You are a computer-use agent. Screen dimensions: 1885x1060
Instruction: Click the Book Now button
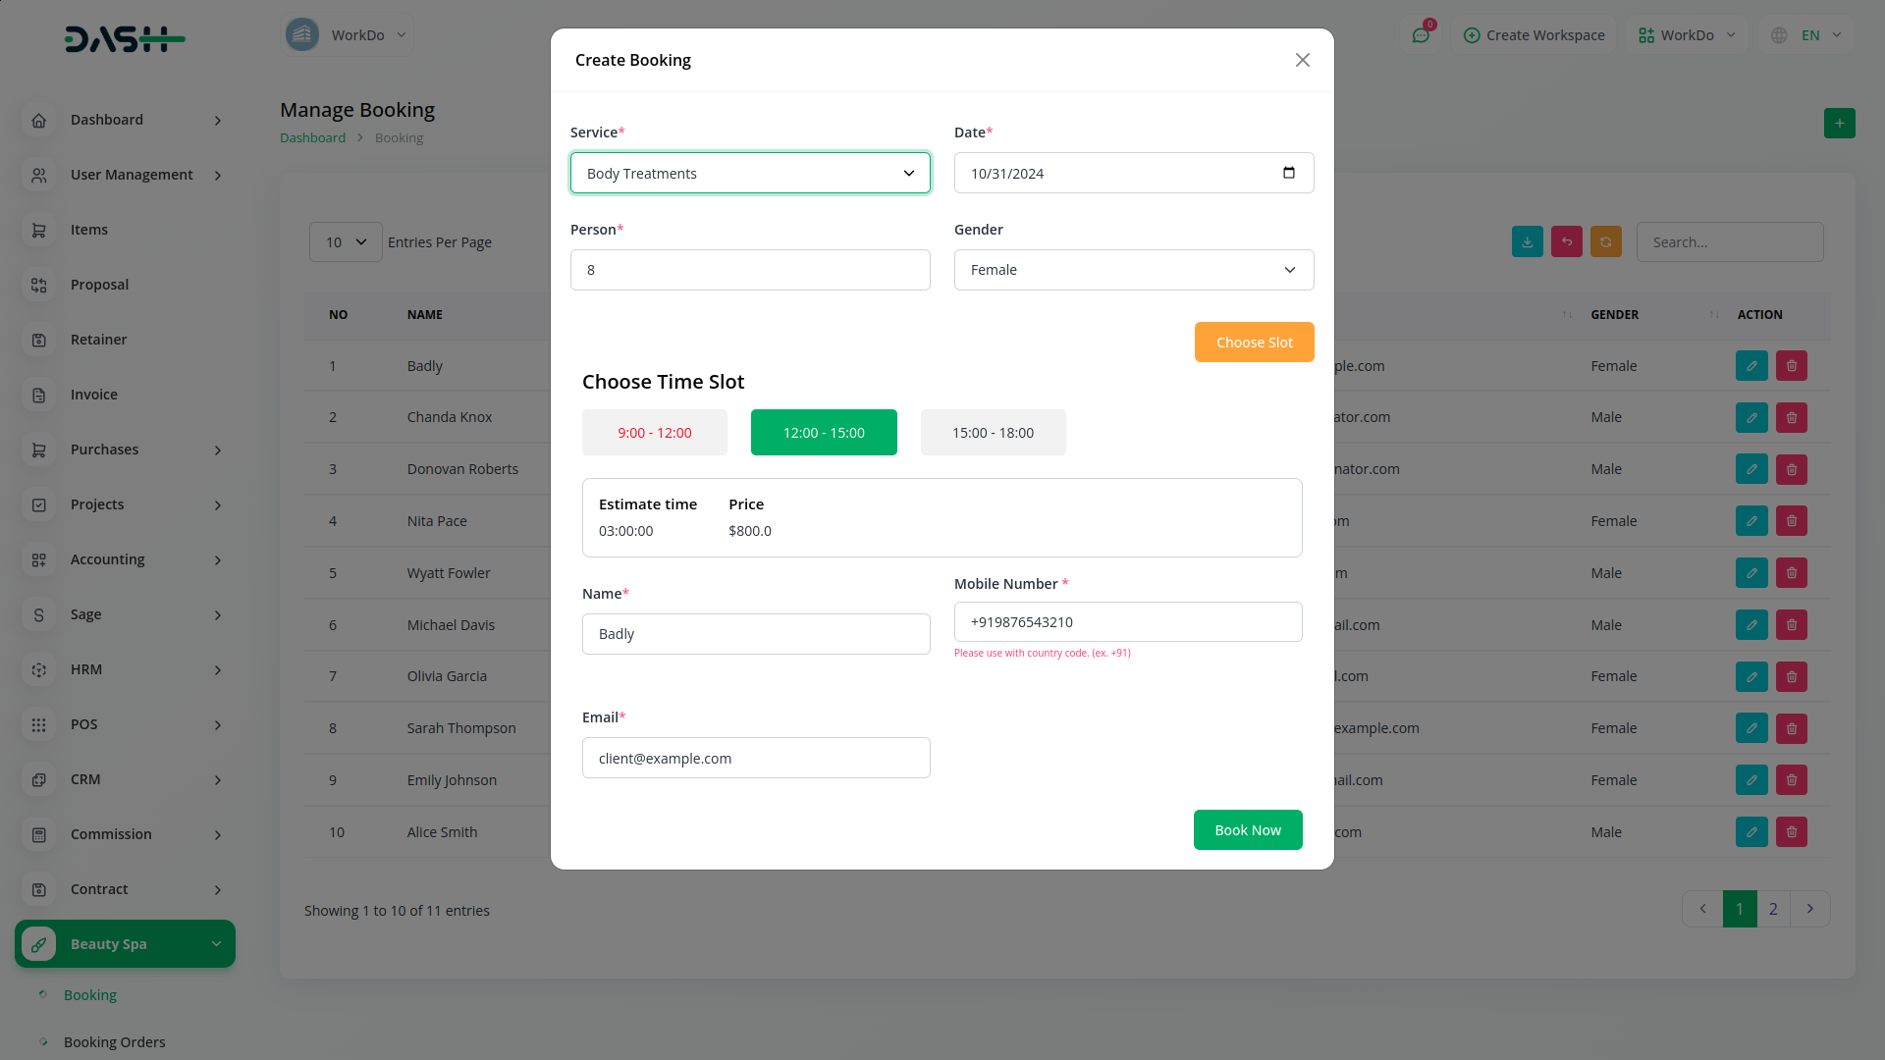click(x=1247, y=830)
